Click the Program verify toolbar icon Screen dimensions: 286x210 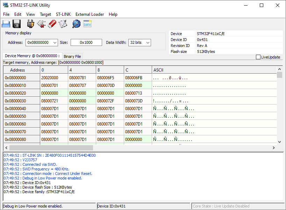coord(63,24)
